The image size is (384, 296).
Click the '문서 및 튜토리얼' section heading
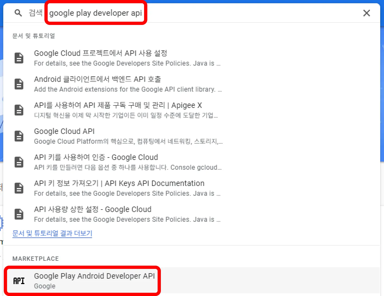pyautogui.click(x=34, y=36)
